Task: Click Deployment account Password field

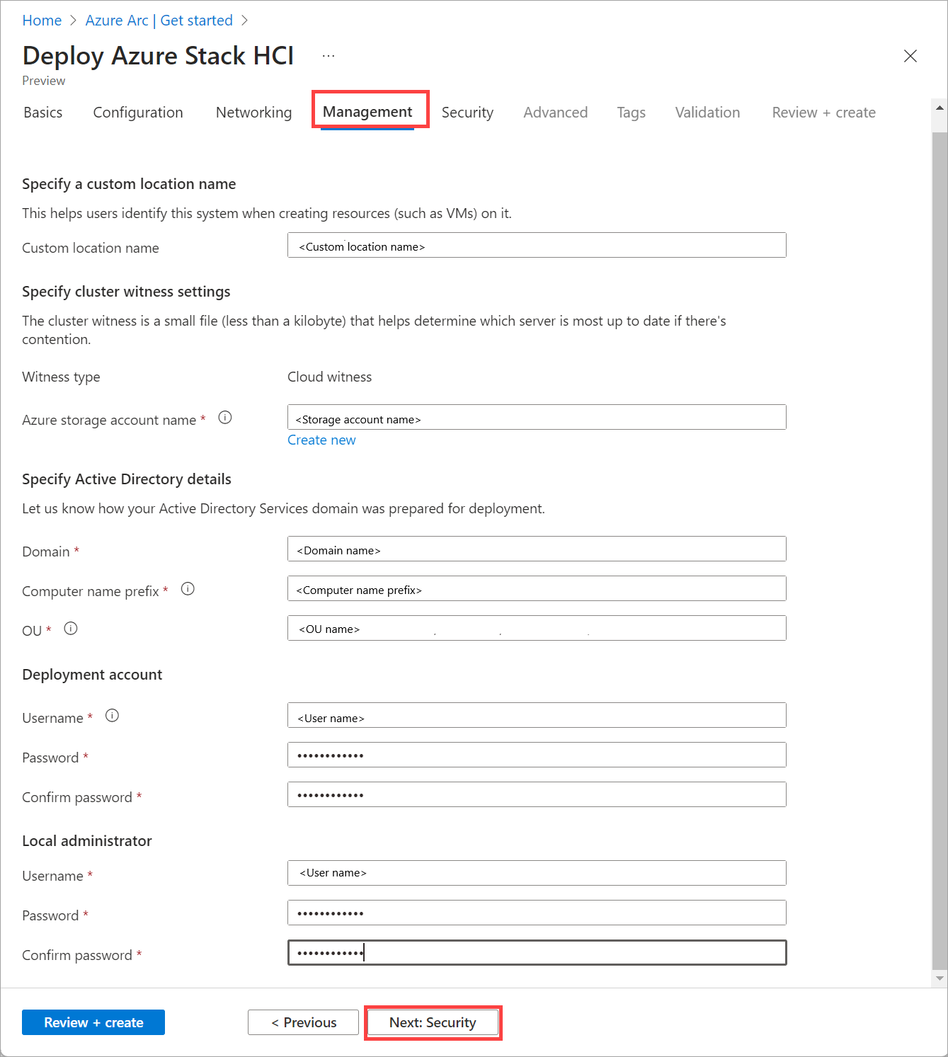Action: click(537, 755)
